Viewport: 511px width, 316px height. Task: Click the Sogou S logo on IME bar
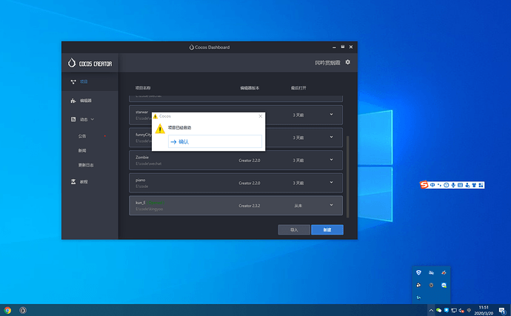tap(424, 185)
